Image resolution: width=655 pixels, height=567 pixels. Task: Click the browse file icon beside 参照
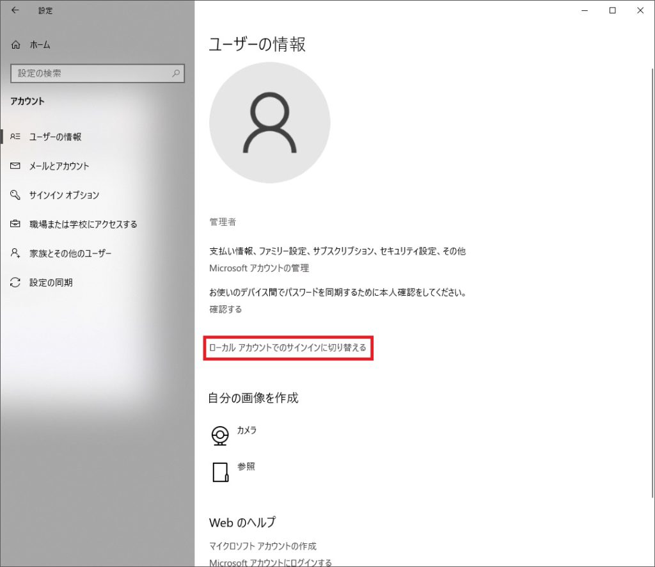(221, 472)
